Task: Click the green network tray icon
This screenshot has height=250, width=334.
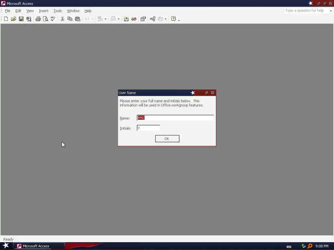Action: point(304,246)
